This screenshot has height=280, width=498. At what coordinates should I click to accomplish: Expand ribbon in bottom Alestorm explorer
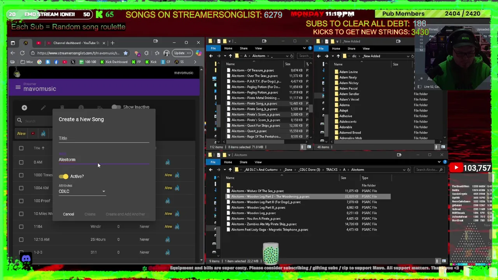(x=440, y=162)
